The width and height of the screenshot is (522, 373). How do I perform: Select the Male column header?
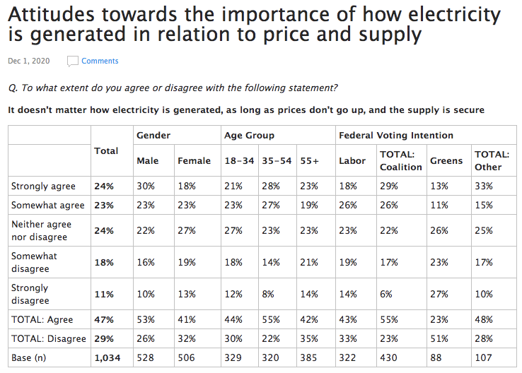(x=147, y=161)
